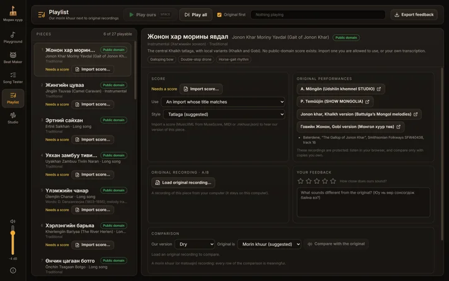This screenshot has width=449, height=281.
Task: Click the Galloping bow tag
Action: pyautogui.click(x=162, y=60)
